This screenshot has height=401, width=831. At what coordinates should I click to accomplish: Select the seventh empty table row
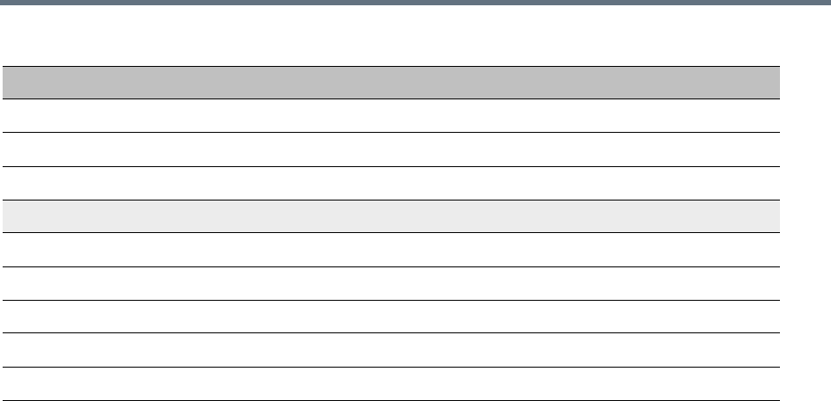(x=390, y=317)
